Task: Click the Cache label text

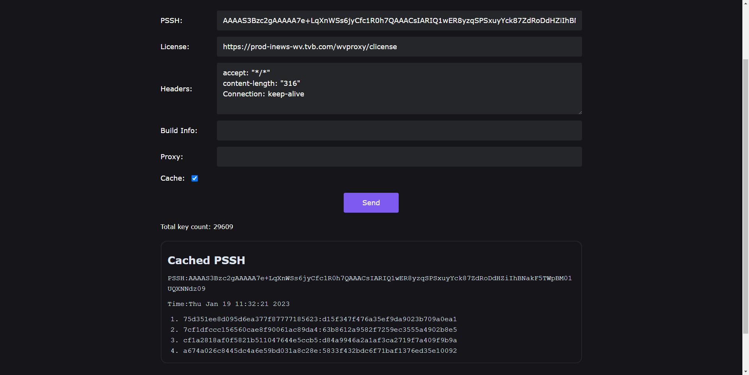Action: pyautogui.click(x=172, y=178)
